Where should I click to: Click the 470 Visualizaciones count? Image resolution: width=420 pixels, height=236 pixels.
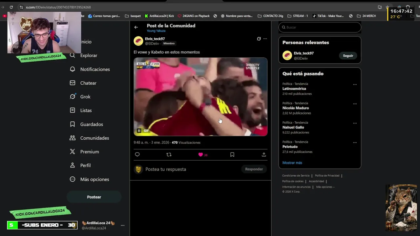click(x=186, y=143)
